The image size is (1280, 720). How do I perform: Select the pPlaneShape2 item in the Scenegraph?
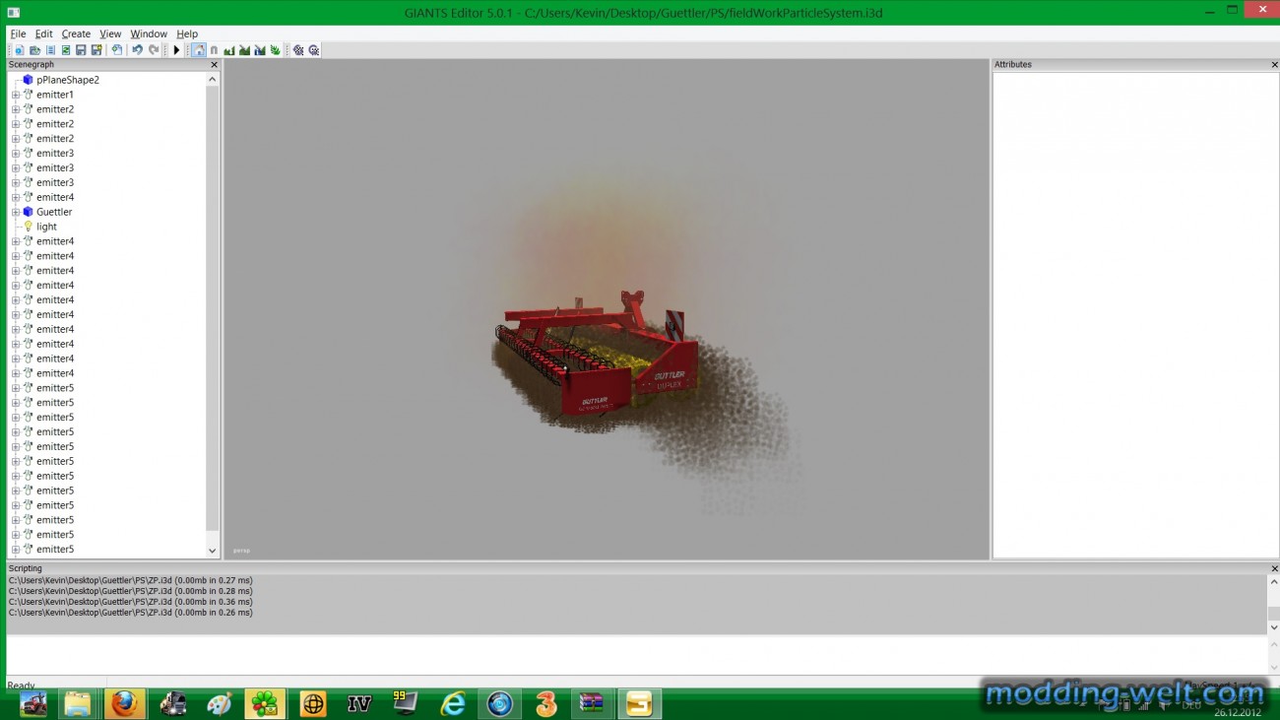point(68,80)
